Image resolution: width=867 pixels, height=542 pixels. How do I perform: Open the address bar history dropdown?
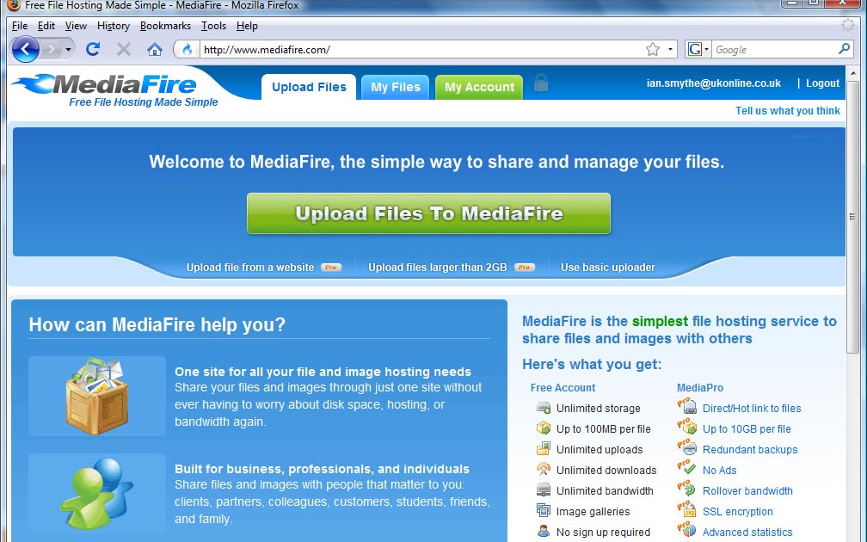(x=670, y=50)
